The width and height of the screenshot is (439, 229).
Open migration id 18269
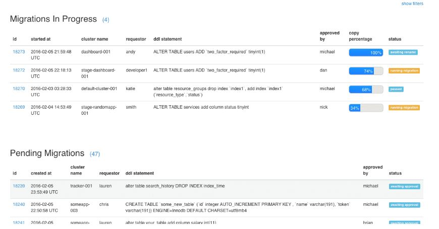point(19,107)
